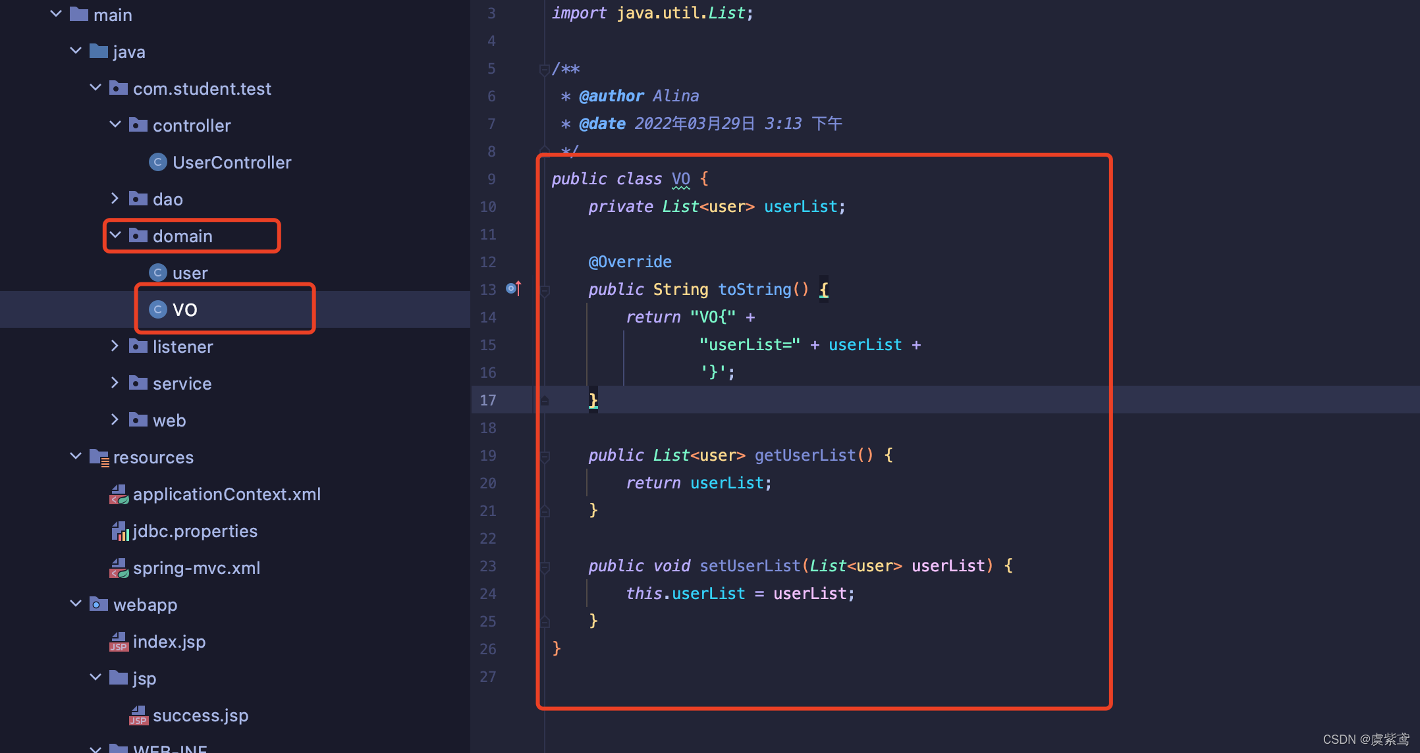Expand the listener package folder
This screenshot has width=1420, height=753.
point(115,346)
